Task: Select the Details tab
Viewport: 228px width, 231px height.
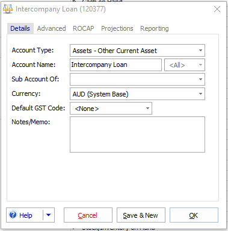Action: click(x=20, y=28)
